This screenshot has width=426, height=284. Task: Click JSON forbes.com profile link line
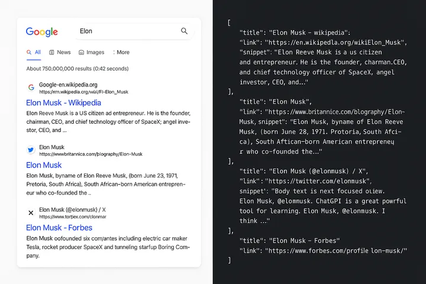pos(323,251)
